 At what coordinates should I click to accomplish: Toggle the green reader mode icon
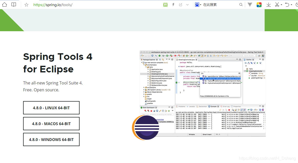click(165, 5)
